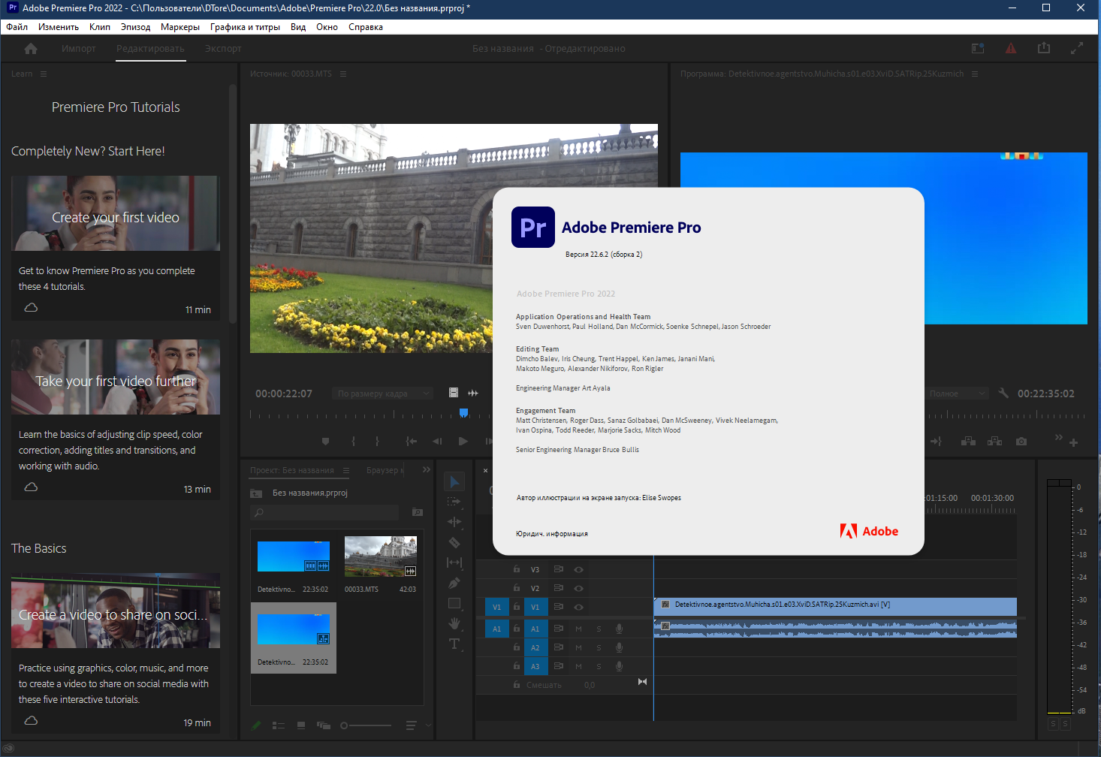Expand program monitor extra buttons chevron

pos(1058,438)
